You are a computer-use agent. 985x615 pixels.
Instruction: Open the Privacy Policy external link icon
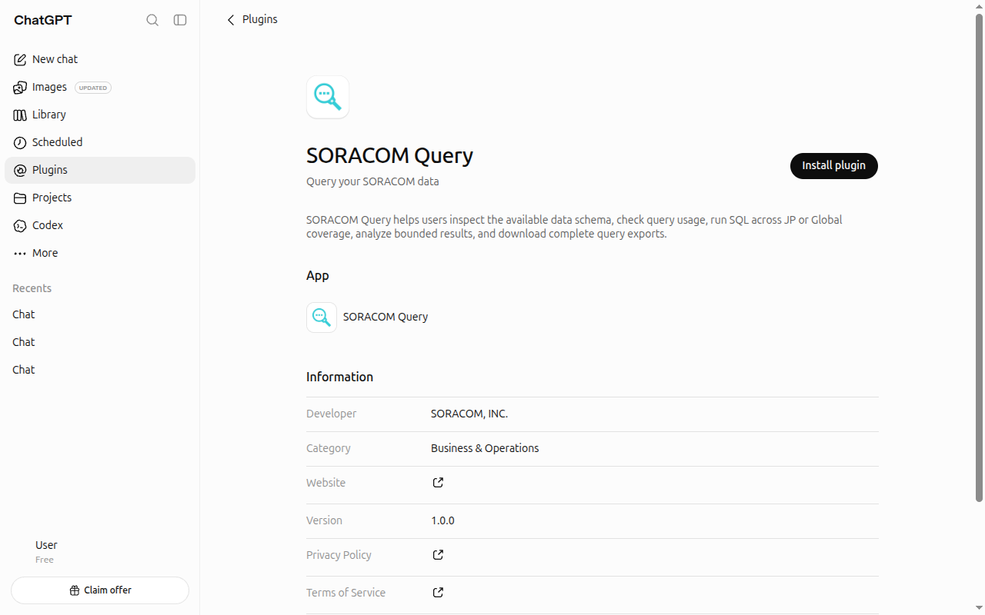tap(438, 555)
